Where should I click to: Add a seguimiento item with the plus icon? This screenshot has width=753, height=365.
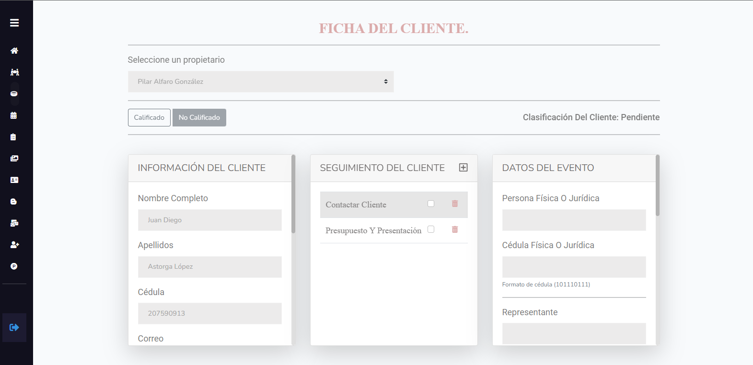point(463,168)
